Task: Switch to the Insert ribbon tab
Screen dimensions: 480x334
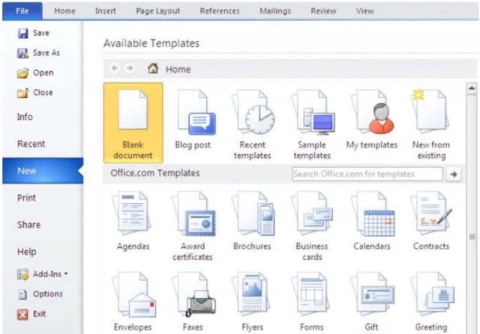Action: (x=106, y=11)
